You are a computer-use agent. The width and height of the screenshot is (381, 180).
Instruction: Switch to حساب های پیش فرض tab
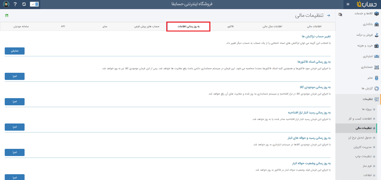tap(147, 26)
